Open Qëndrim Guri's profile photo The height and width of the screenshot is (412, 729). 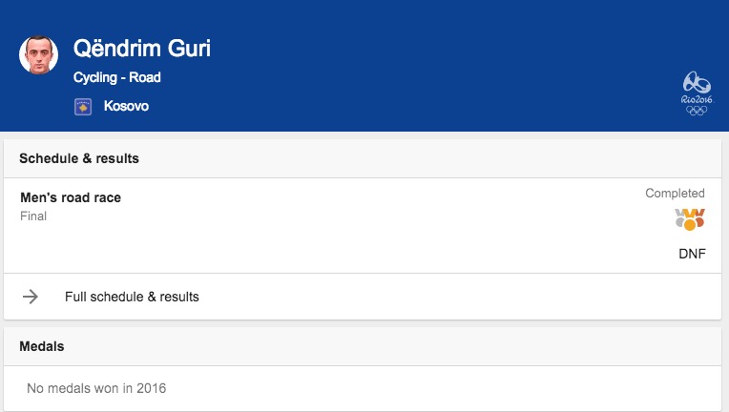(x=39, y=54)
